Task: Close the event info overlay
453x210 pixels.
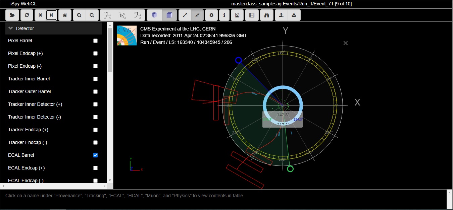Action: (x=346, y=43)
